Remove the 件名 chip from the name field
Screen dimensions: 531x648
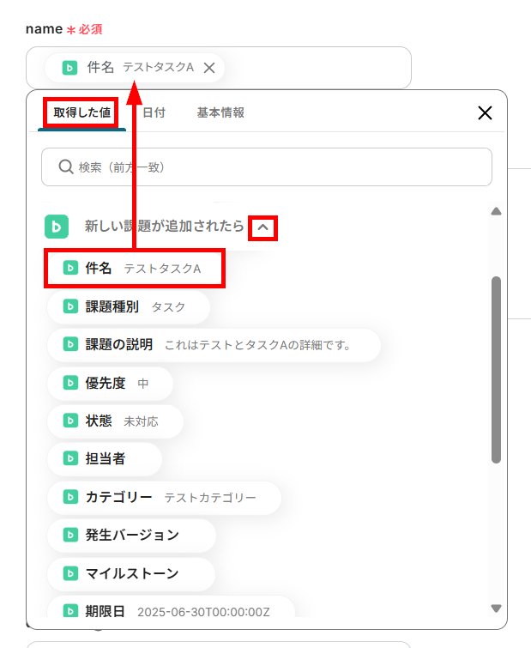(209, 68)
